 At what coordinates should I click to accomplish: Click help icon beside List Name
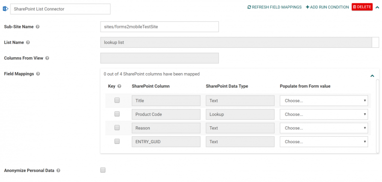28,42
